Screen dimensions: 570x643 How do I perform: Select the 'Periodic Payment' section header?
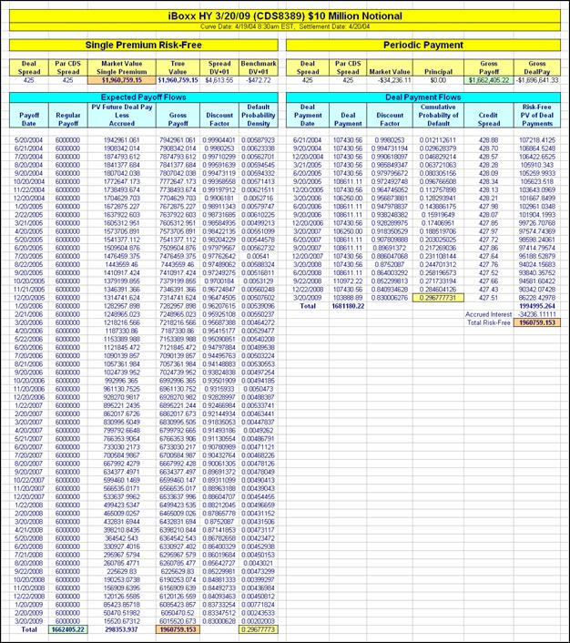coord(423,46)
